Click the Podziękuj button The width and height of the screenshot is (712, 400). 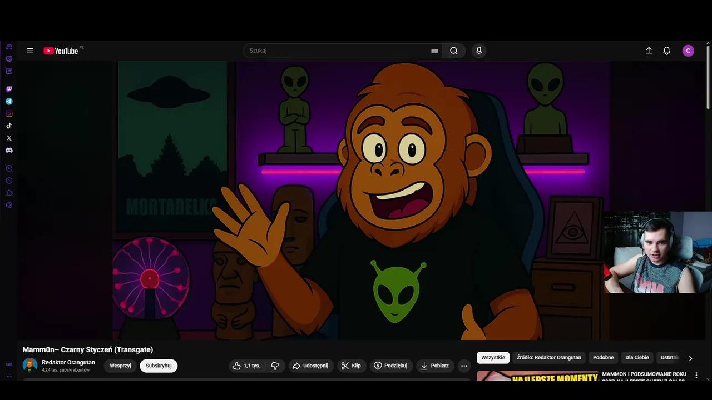pyautogui.click(x=390, y=366)
